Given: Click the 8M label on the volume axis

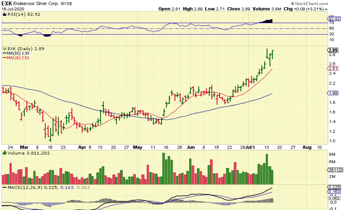Looking at the screenshot, I should coord(332,154).
